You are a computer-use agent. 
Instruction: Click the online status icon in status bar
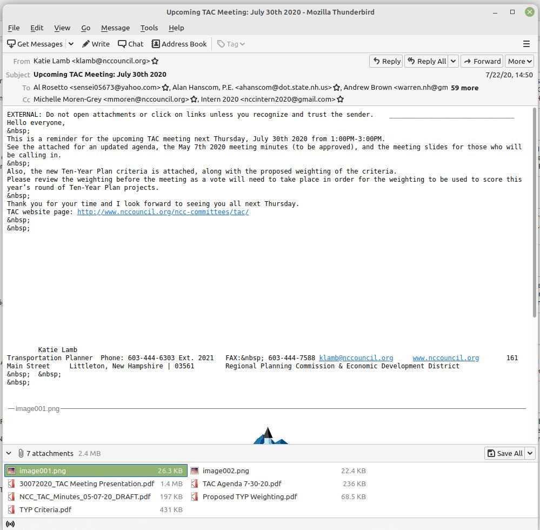click(10, 524)
